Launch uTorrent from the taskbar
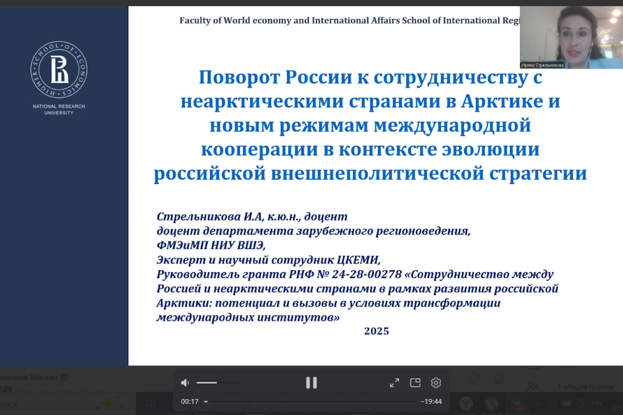This screenshot has width=623, height=415. (x=492, y=402)
